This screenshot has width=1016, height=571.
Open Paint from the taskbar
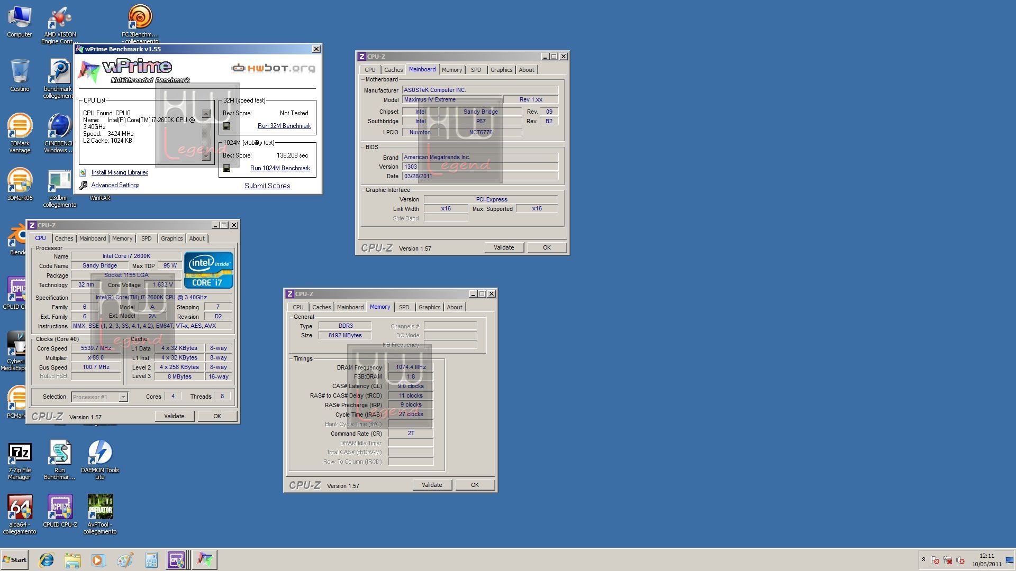point(125,560)
